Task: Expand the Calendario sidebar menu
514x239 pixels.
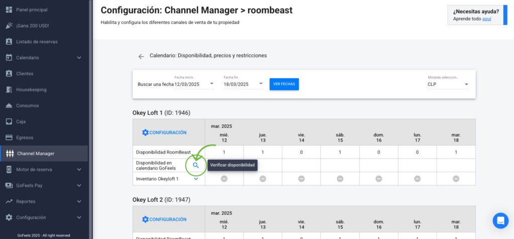Action: [x=79, y=58]
